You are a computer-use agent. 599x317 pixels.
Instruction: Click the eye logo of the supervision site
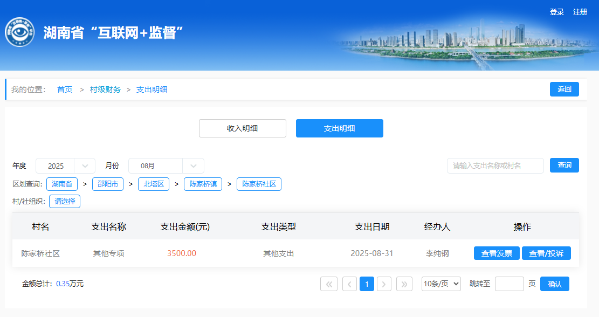click(20, 32)
